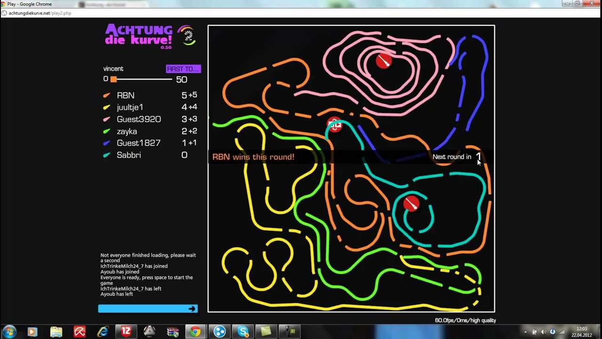The height and width of the screenshot is (339, 602).
Task: Click zayka's green color marker
Action: (107, 131)
